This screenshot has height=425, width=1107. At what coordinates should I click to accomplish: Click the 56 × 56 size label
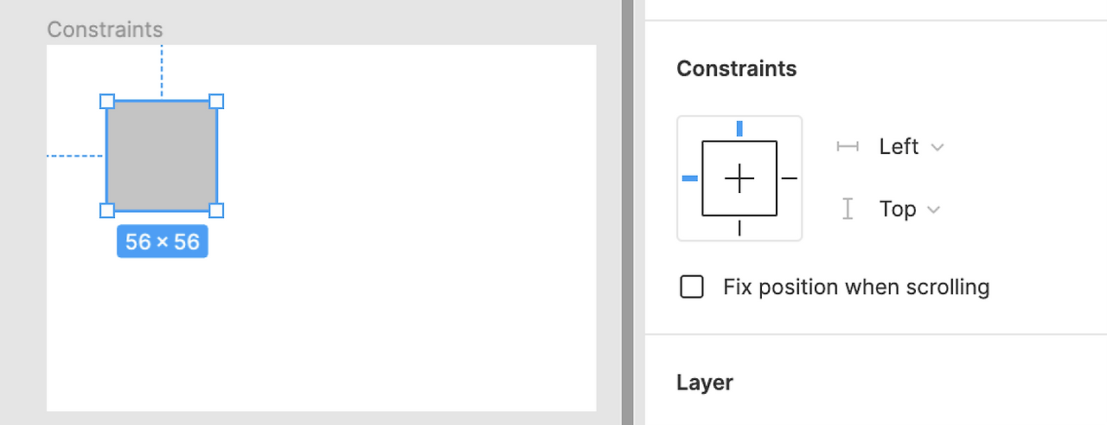[163, 241]
